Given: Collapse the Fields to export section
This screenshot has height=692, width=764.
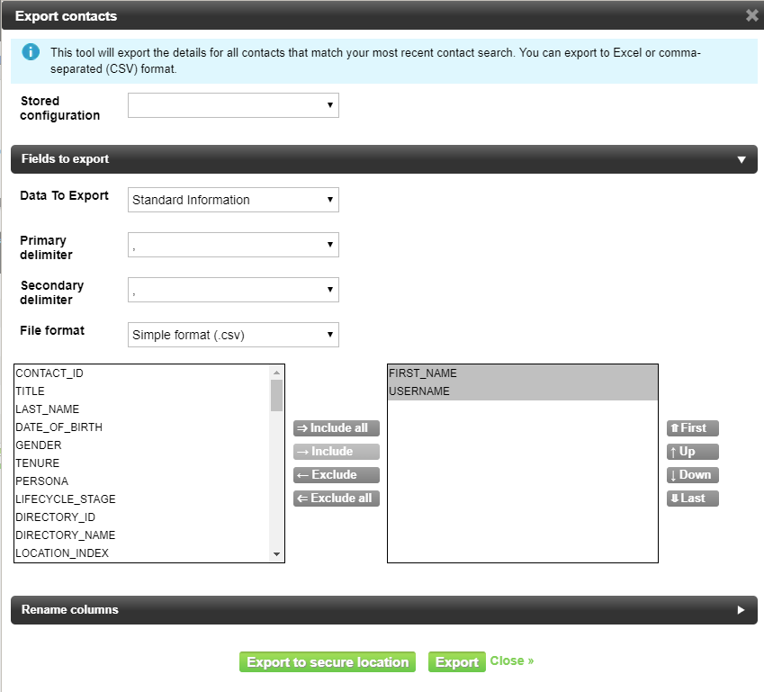Looking at the screenshot, I should click(x=742, y=159).
